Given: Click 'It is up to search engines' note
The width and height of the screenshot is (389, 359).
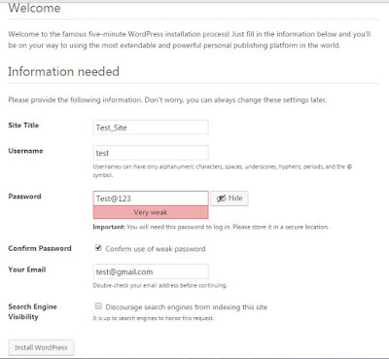Looking at the screenshot, I should [154, 318].
